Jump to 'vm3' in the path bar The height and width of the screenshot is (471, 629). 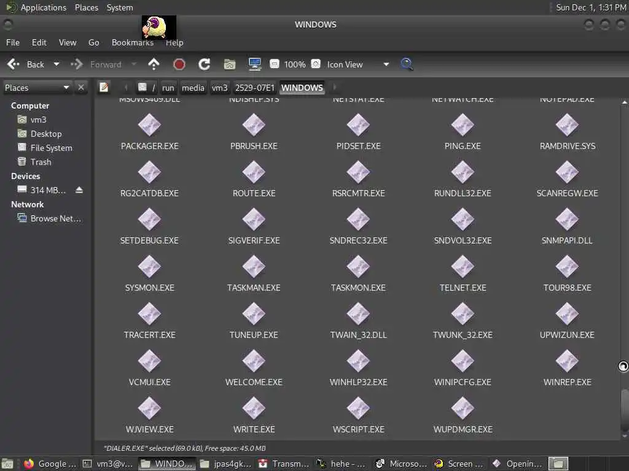pos(219,88)
